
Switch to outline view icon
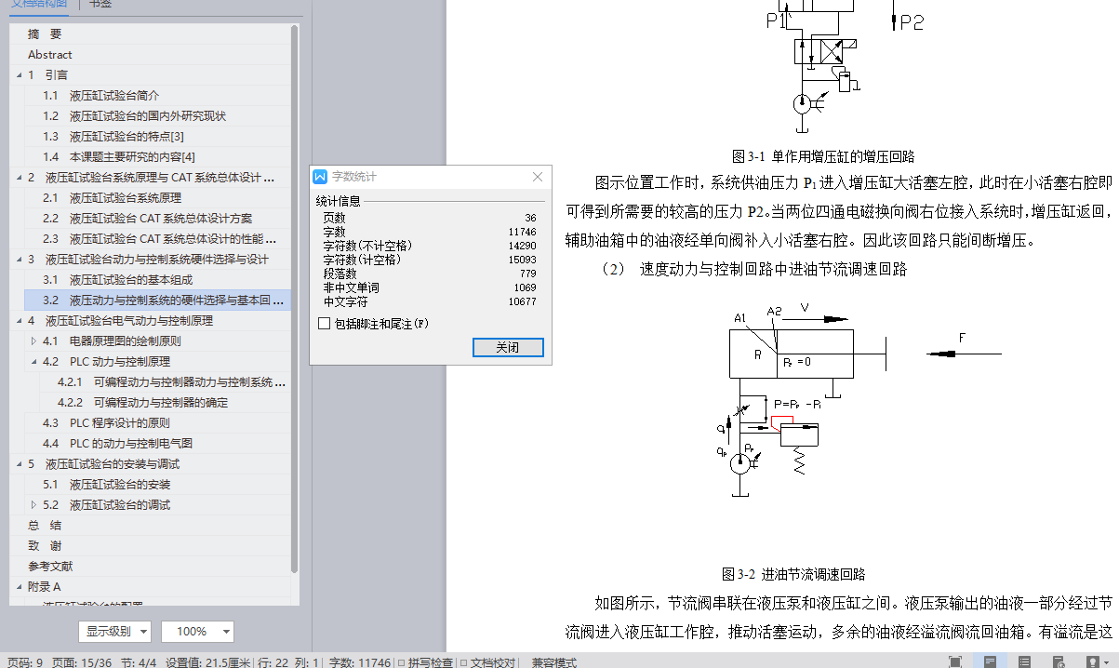1024,661
